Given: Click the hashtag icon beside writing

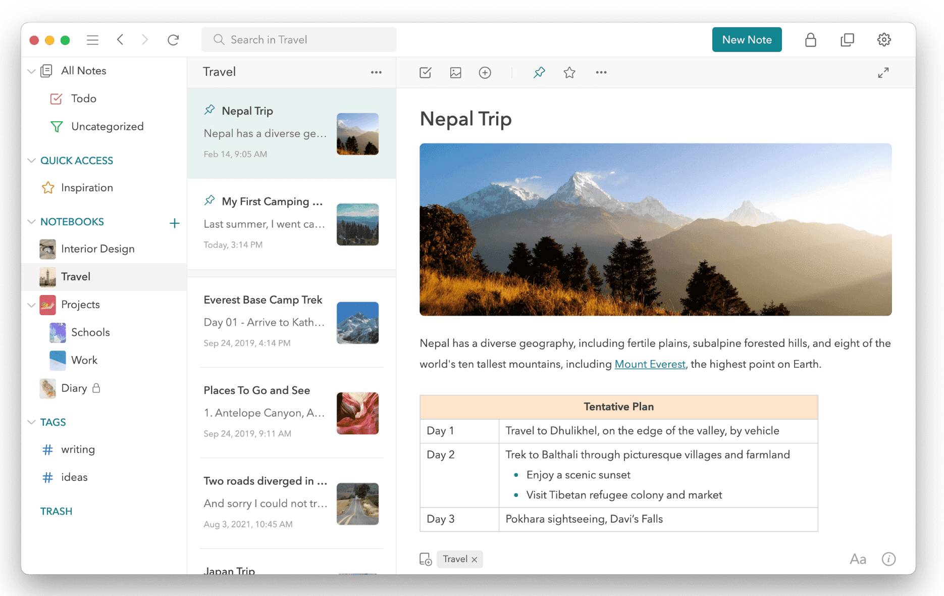Looking at the screenshot, I should coord(47,450).
